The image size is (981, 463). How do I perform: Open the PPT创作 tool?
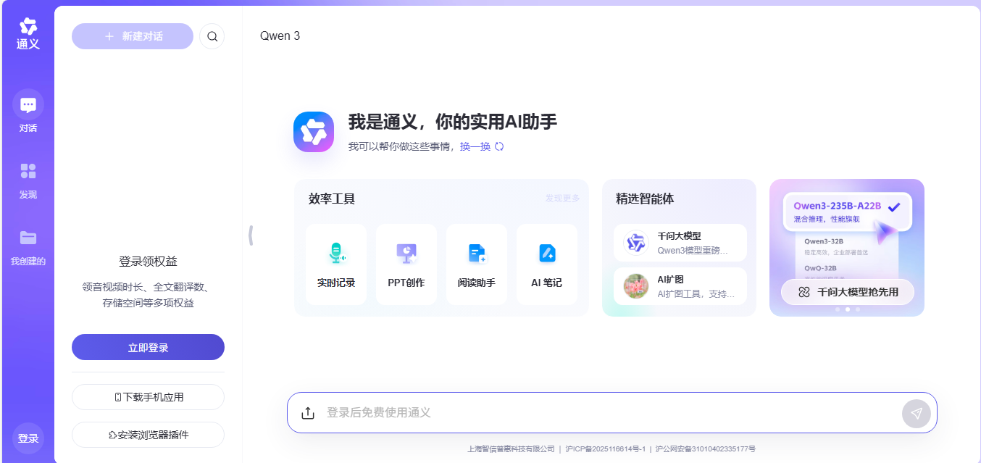pos(406,264)
